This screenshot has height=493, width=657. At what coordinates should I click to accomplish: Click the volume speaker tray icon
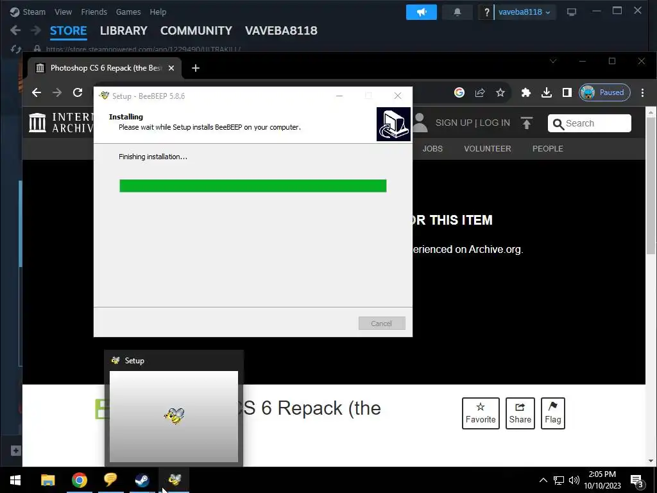[x=574, y=480]
